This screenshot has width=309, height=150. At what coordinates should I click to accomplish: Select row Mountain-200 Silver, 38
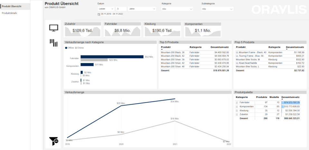[195, 60]
